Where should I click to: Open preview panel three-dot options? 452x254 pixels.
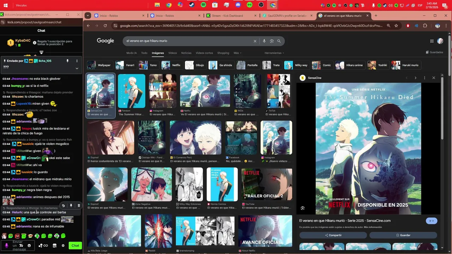(424, 78)
